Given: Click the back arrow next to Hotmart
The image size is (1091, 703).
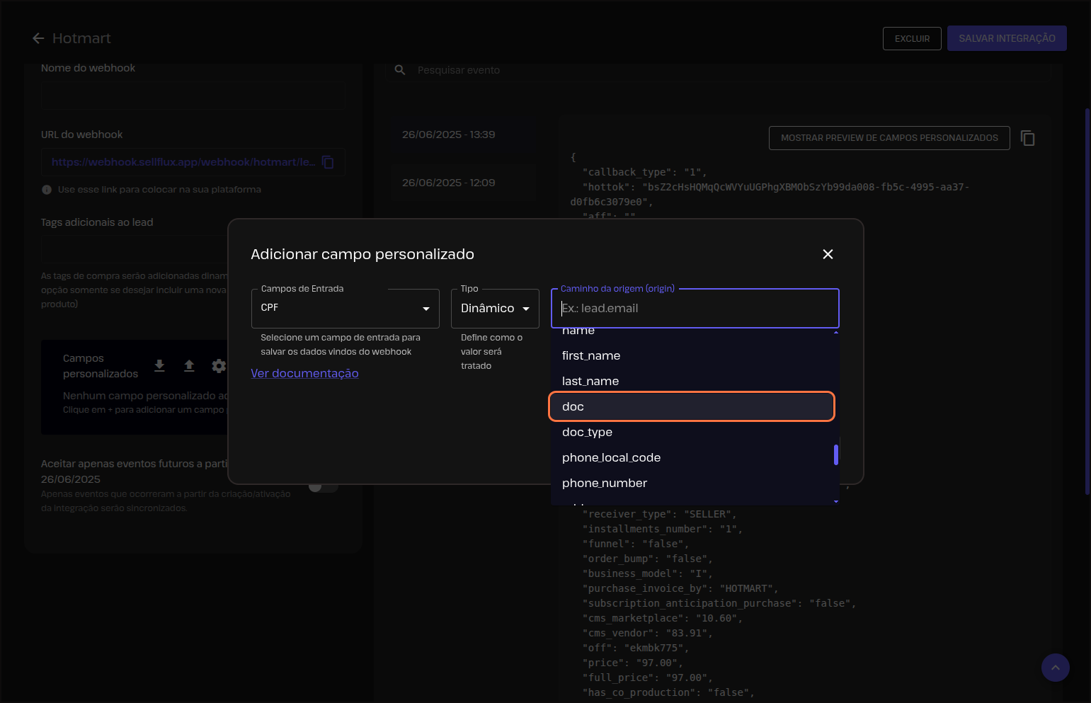Looking at the screenshot, I should 38,38.
